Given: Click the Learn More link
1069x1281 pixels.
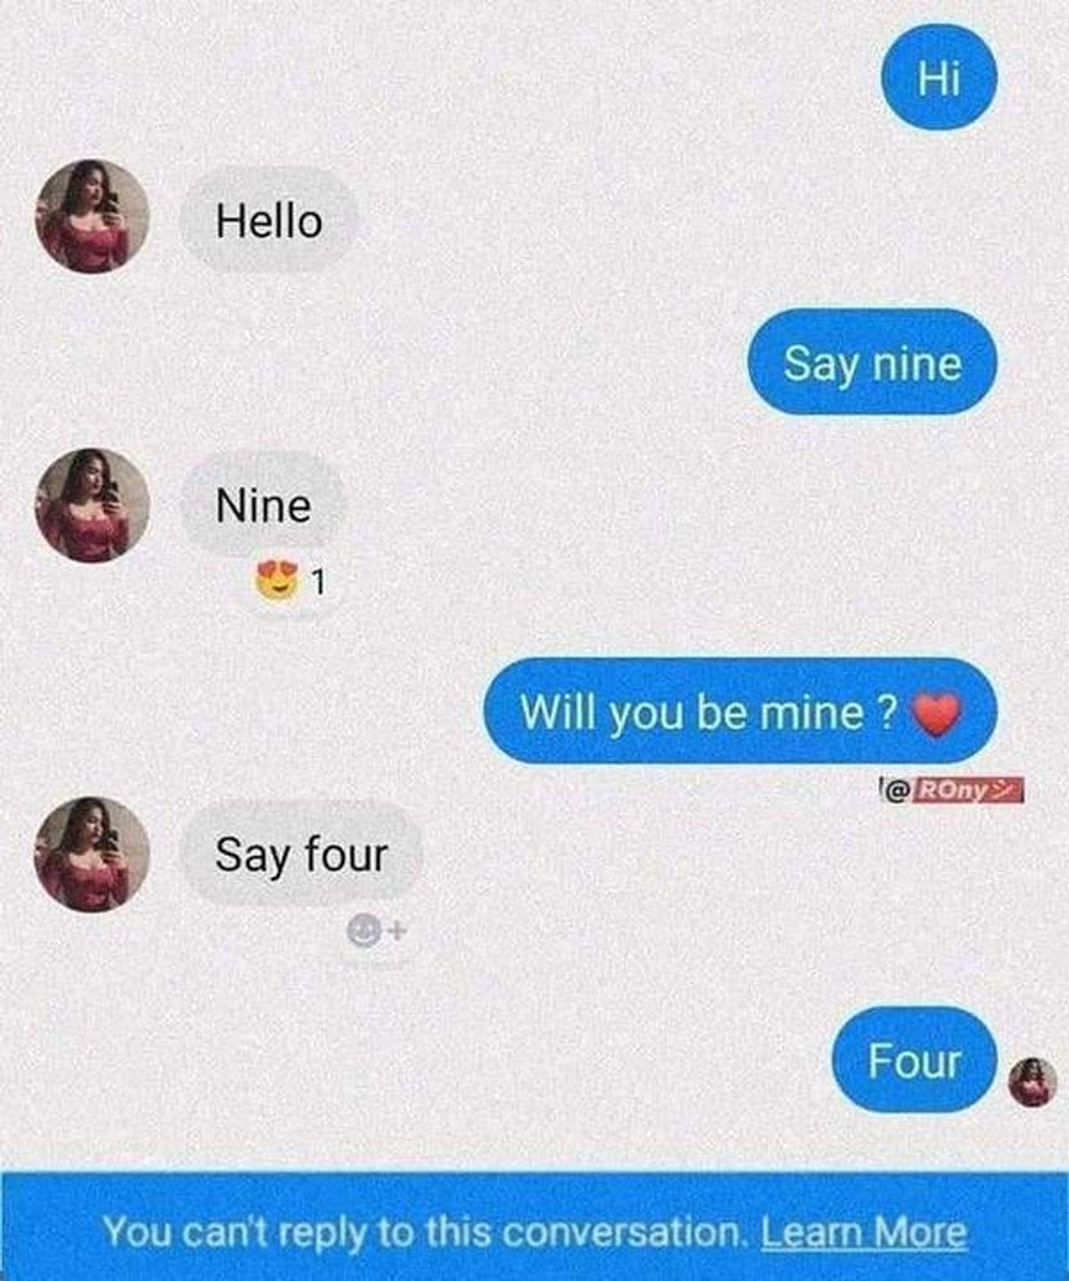Looking at the screenshot, I should point(863,1233).
